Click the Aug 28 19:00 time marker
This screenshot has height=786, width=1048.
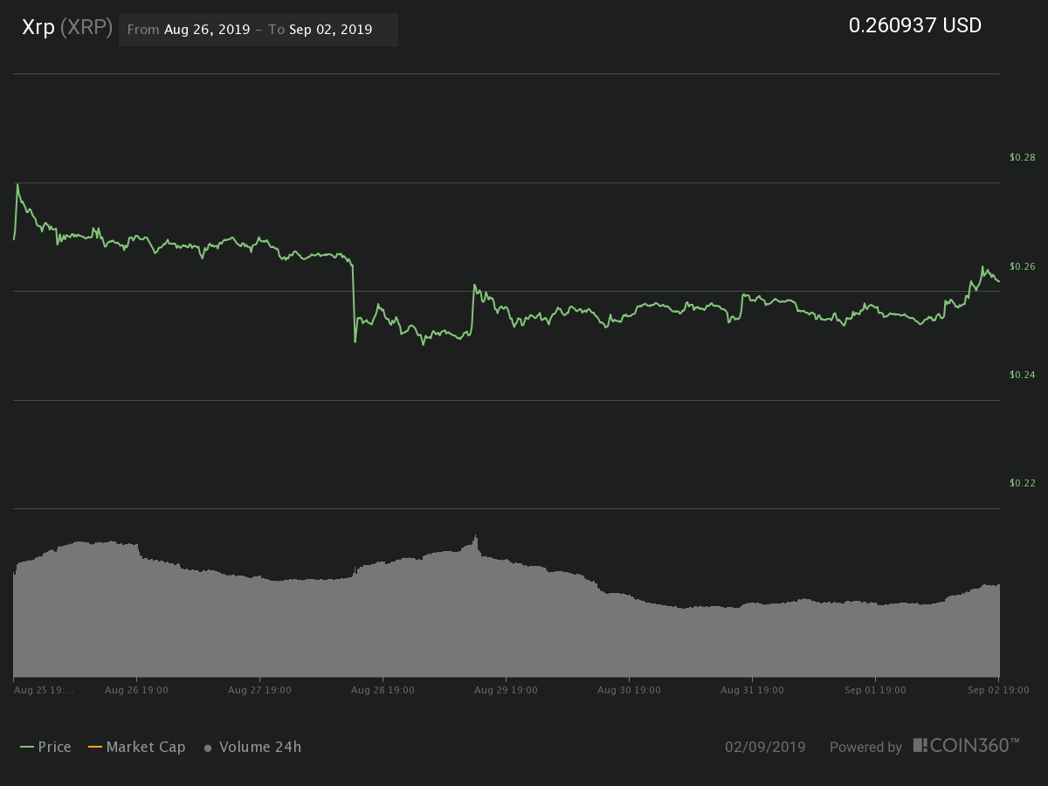tap(383, 690)
